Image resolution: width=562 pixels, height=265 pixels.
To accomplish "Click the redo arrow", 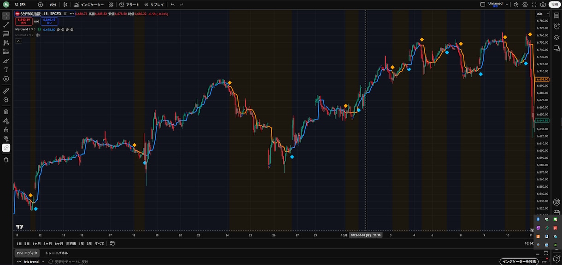I will click(182, 4).
